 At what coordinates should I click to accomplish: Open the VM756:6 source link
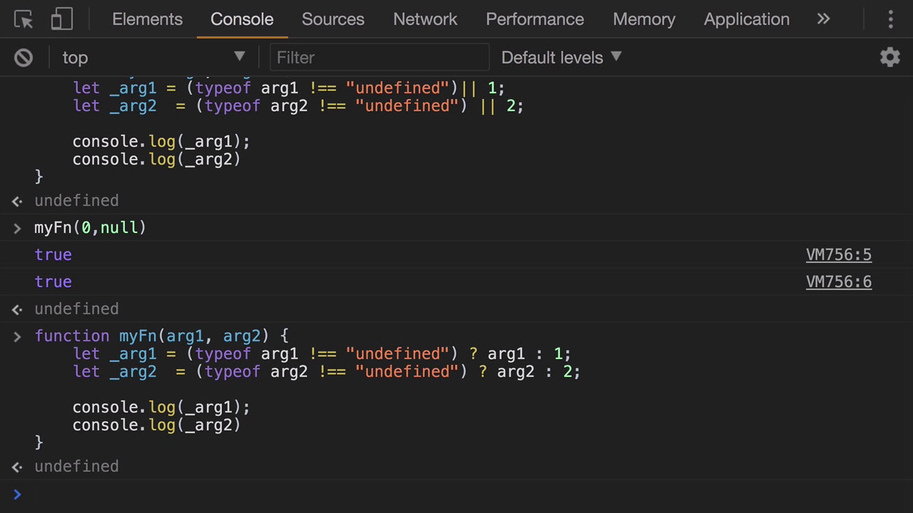[x=839, y=282]
